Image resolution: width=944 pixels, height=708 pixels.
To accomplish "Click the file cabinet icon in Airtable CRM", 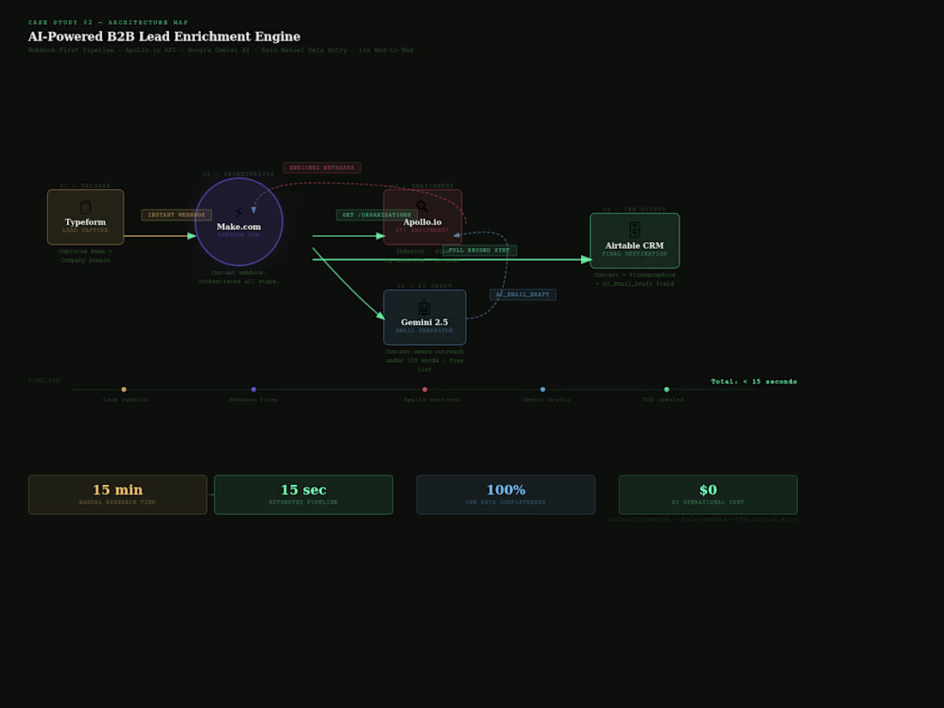I will click(x=634, y=229).
